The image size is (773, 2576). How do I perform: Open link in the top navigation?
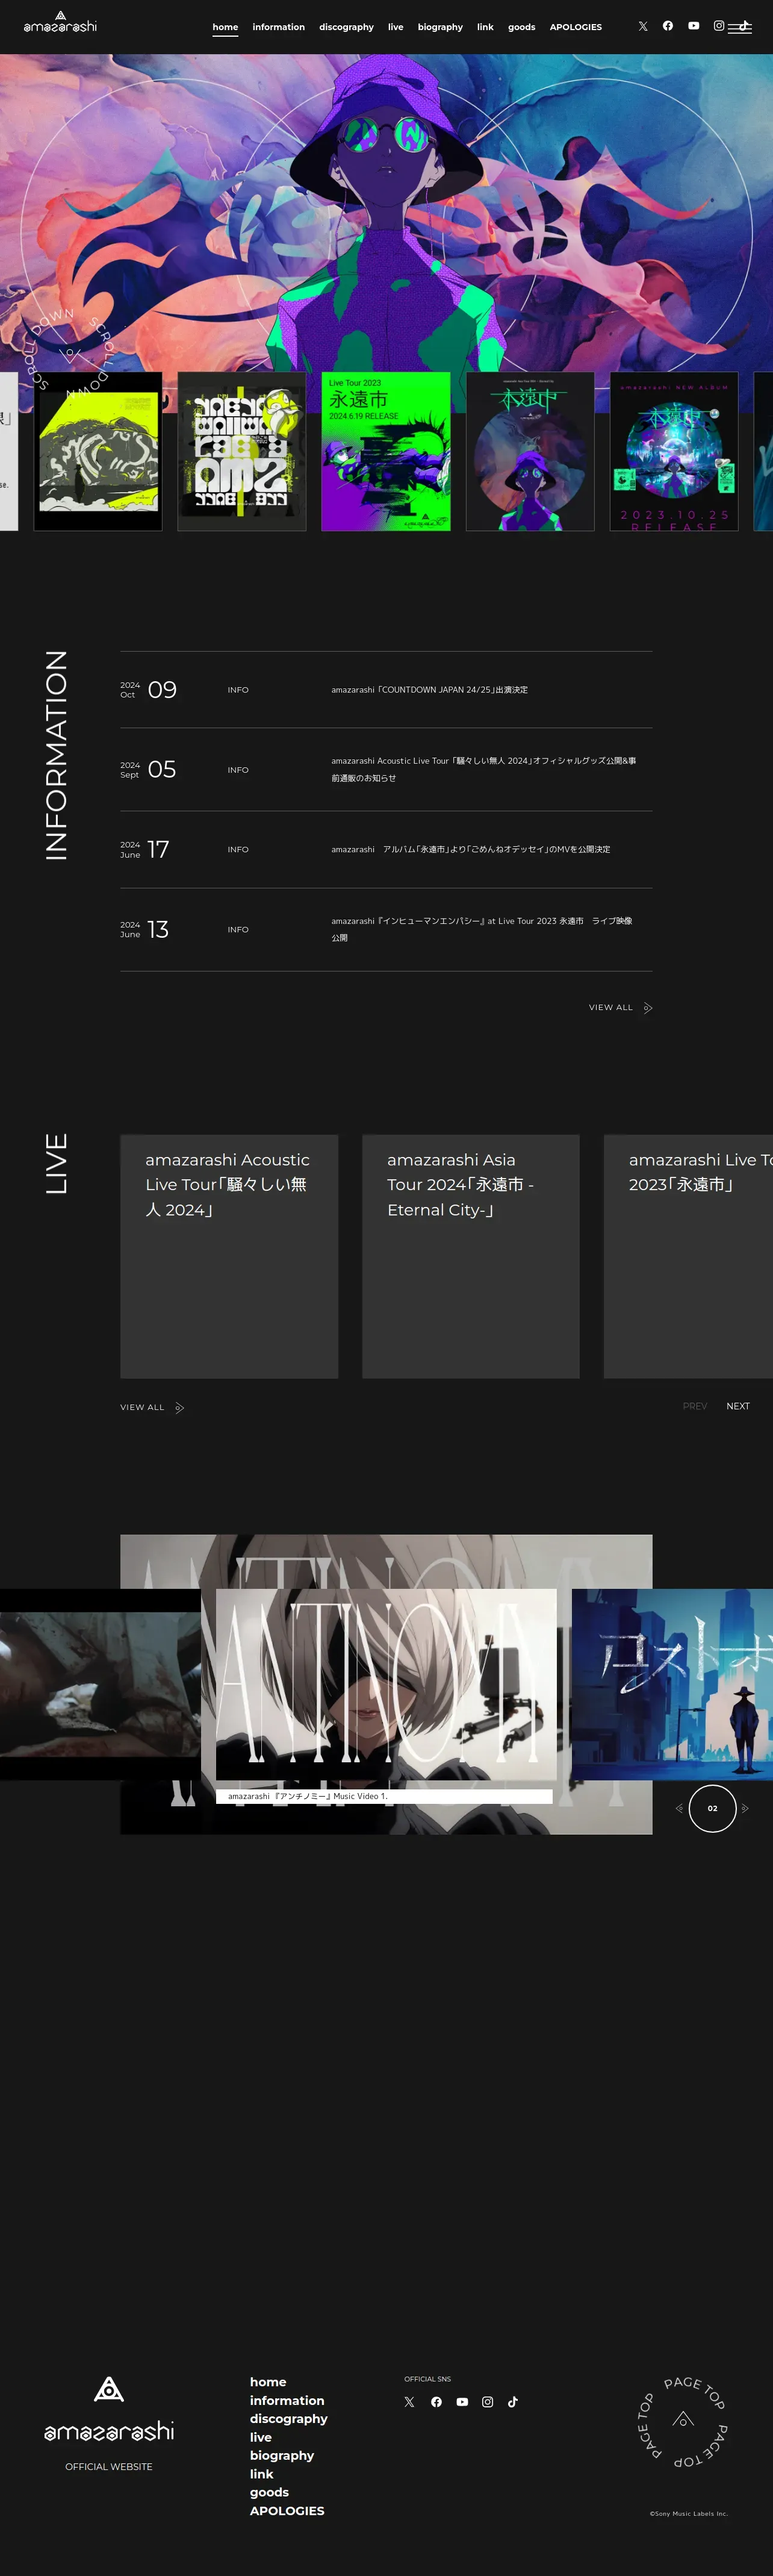click(x=485, y=27)
